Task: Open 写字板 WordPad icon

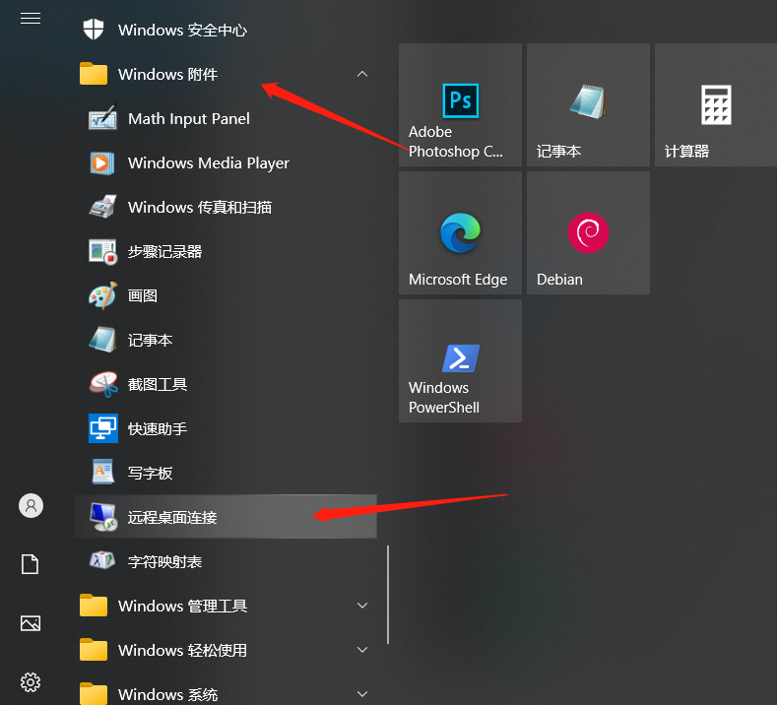Action: 103,473
